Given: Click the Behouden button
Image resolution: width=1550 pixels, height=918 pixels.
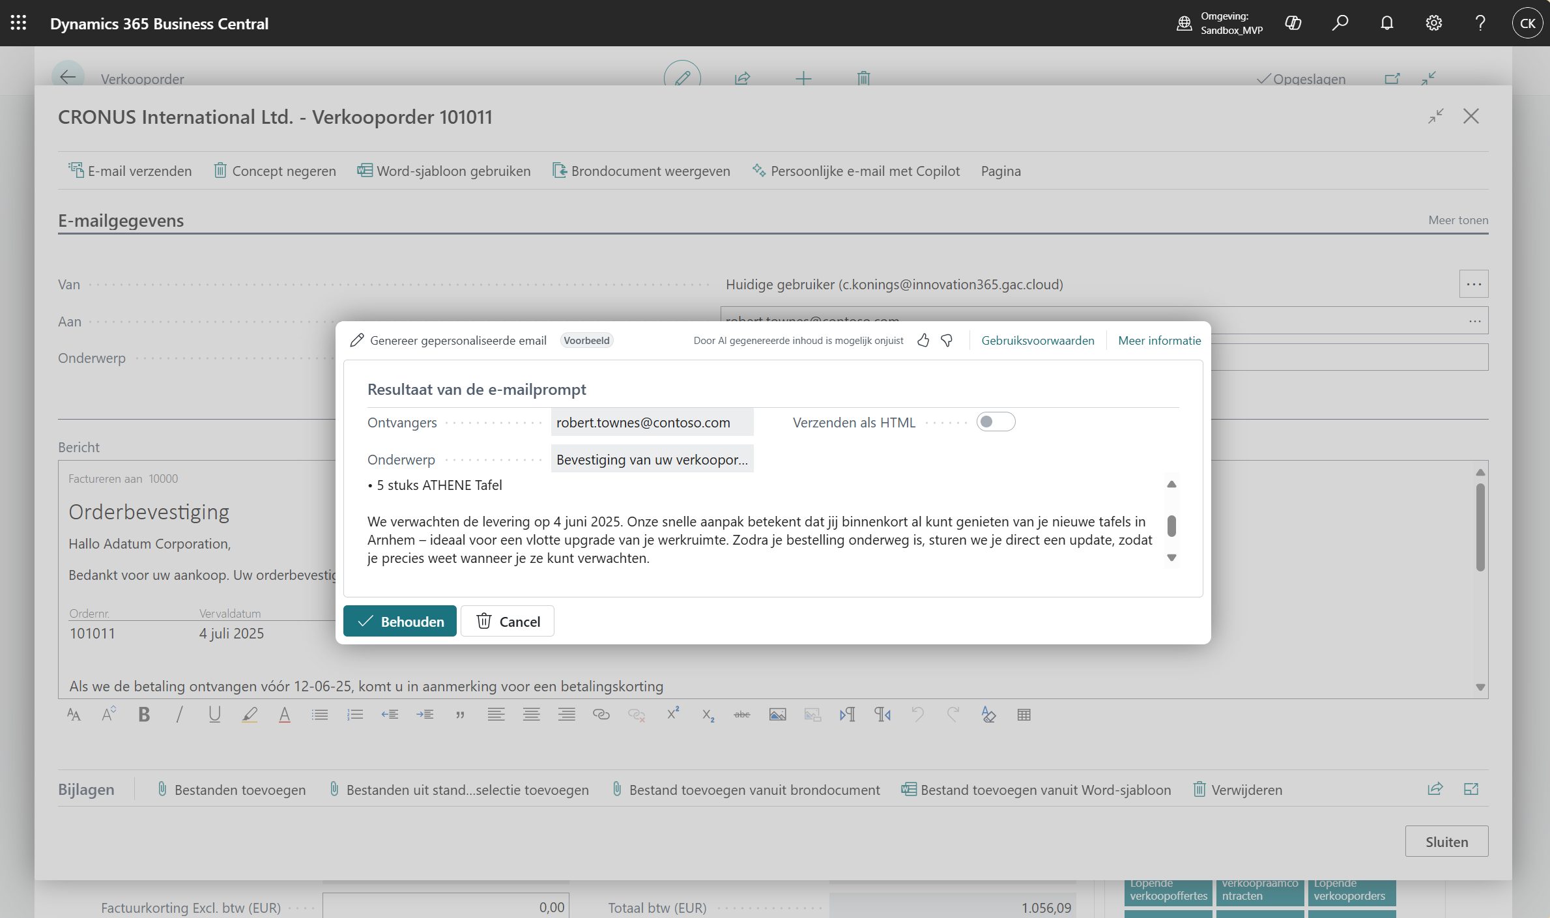Looking at the screenshot, I should click(x=399, y=622).
